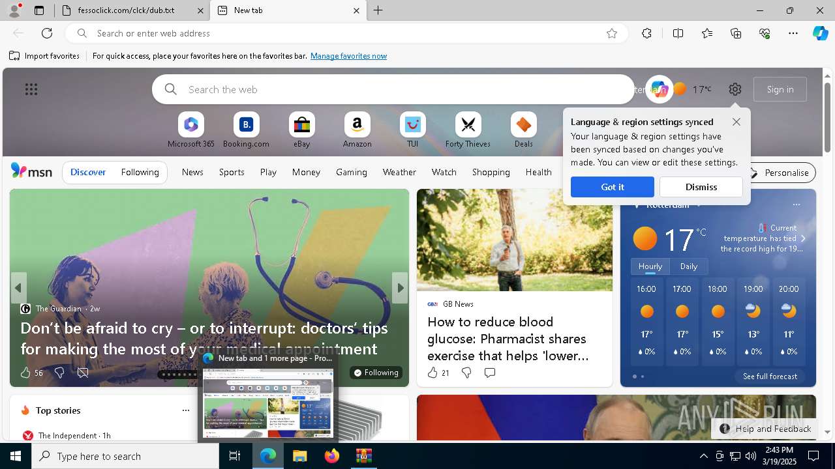The height and width of the screenshot is (469, 835).
Task: Launch Copilot from the toolbar
Action: tap(820, 33)
